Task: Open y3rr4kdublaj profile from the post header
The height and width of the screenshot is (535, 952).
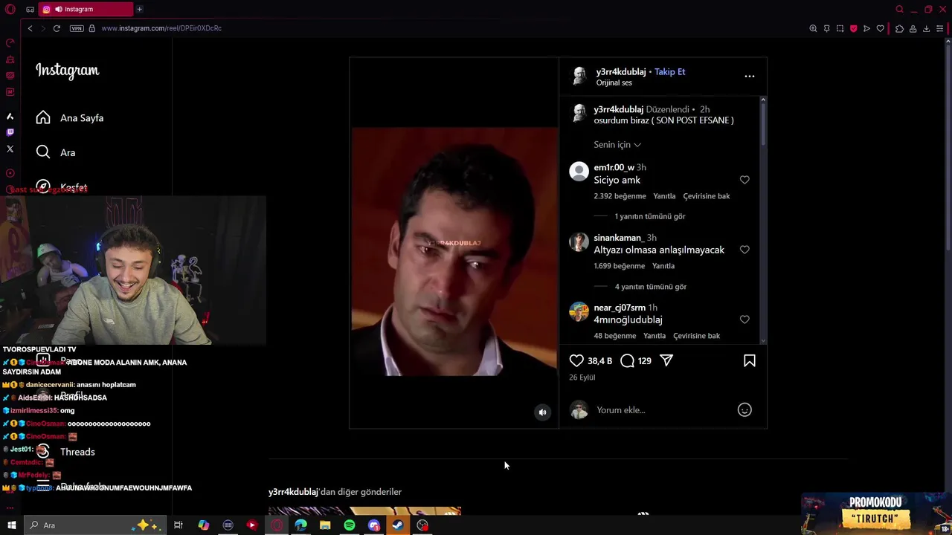Action: pos(621,72)
